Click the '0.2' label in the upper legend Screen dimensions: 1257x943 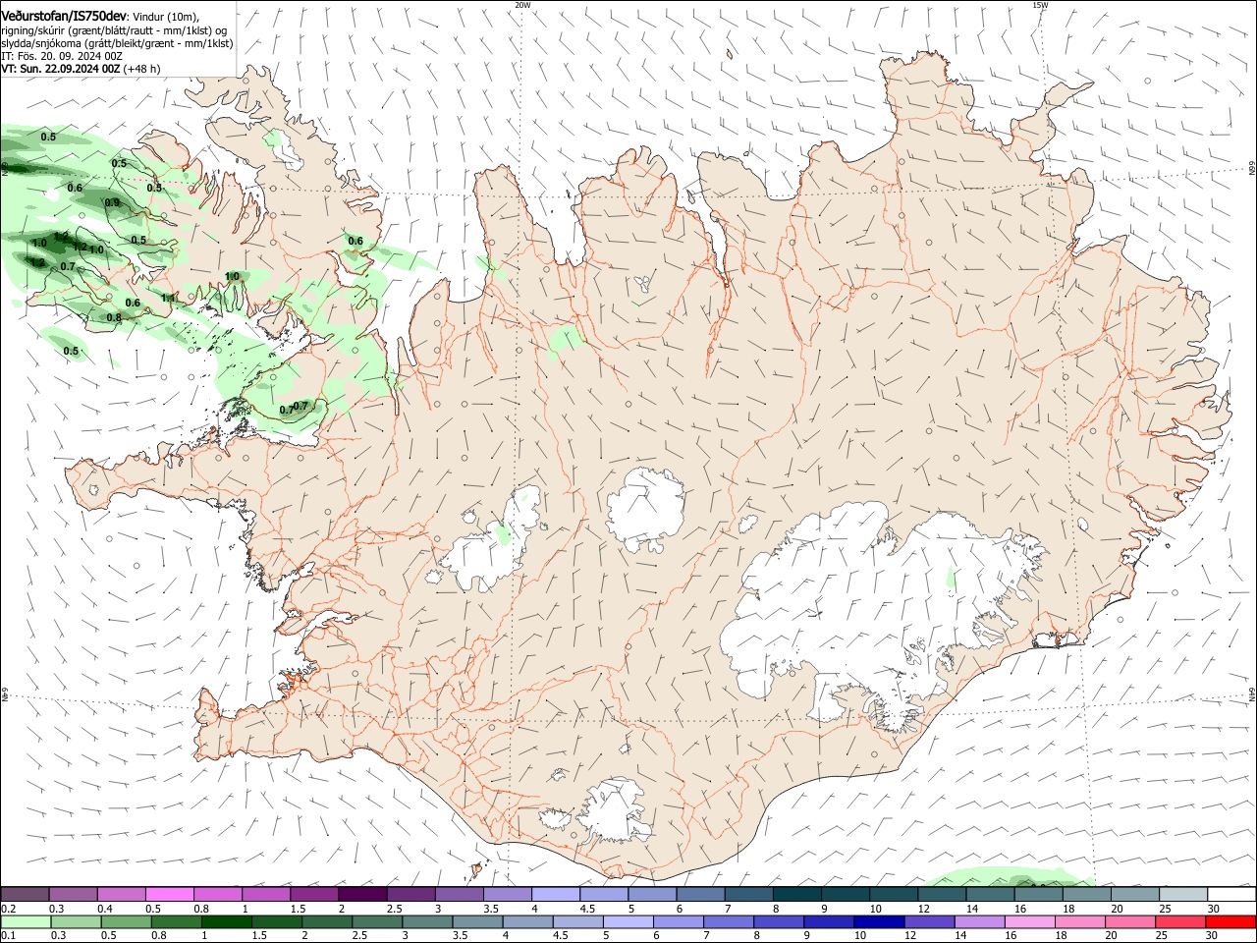click(x=8, y=909)
